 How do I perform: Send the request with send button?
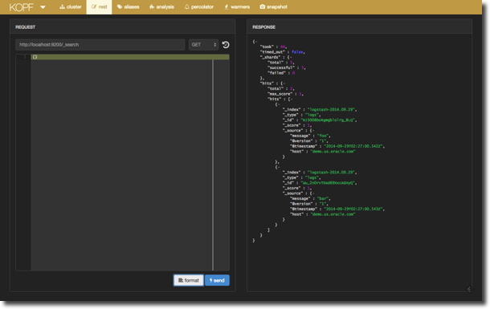(x=217, y=280)
